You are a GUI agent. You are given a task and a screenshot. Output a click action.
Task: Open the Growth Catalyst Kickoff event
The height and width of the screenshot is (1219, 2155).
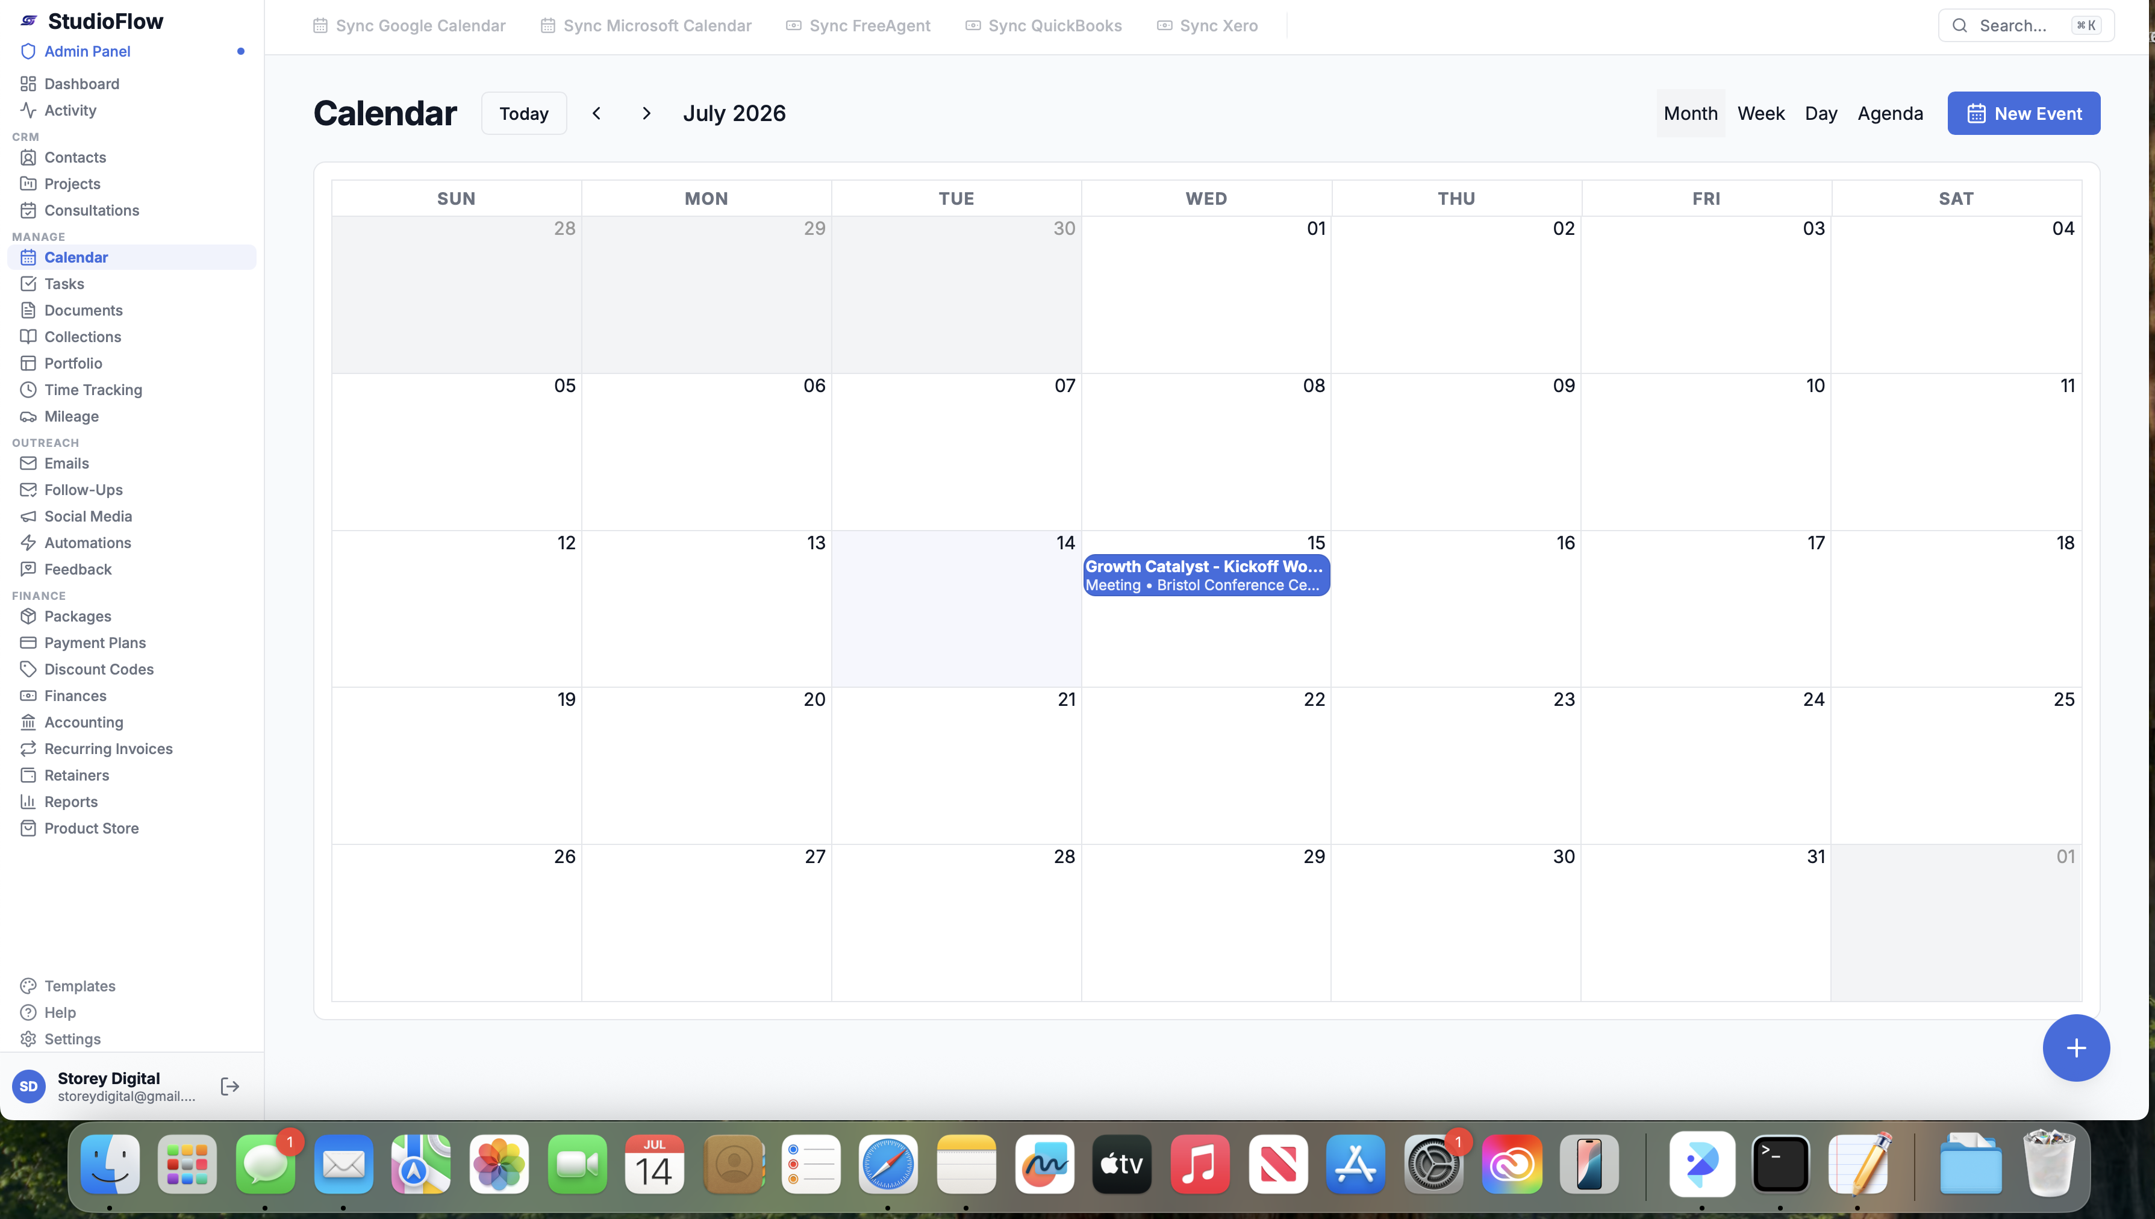pos(1206,575)
